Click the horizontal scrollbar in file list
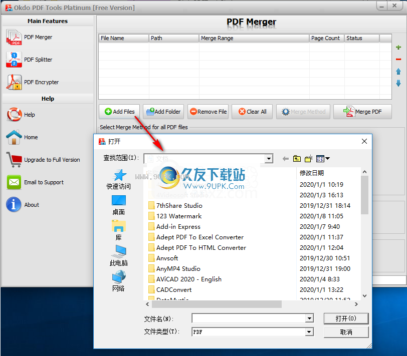 point(217,304)
